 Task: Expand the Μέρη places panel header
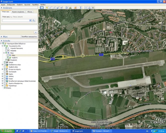tap(2, 37)
